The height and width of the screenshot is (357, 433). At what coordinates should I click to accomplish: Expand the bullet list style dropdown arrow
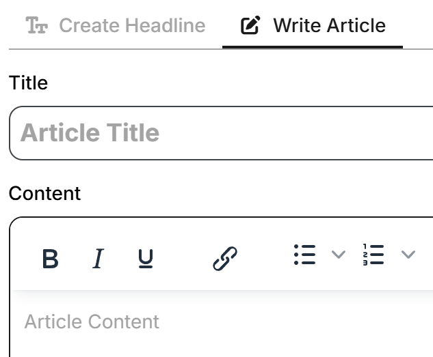(338, 255)
